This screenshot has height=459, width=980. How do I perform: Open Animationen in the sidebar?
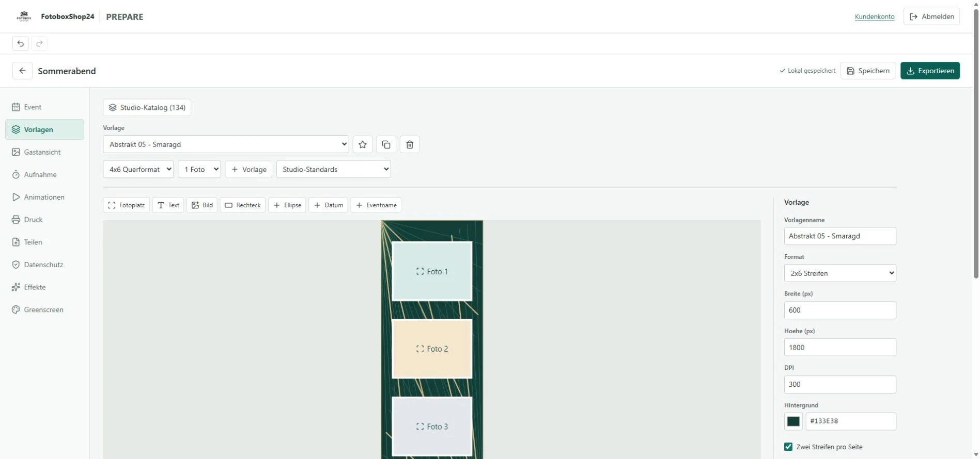pyautogui.click(x=44, y=197)
